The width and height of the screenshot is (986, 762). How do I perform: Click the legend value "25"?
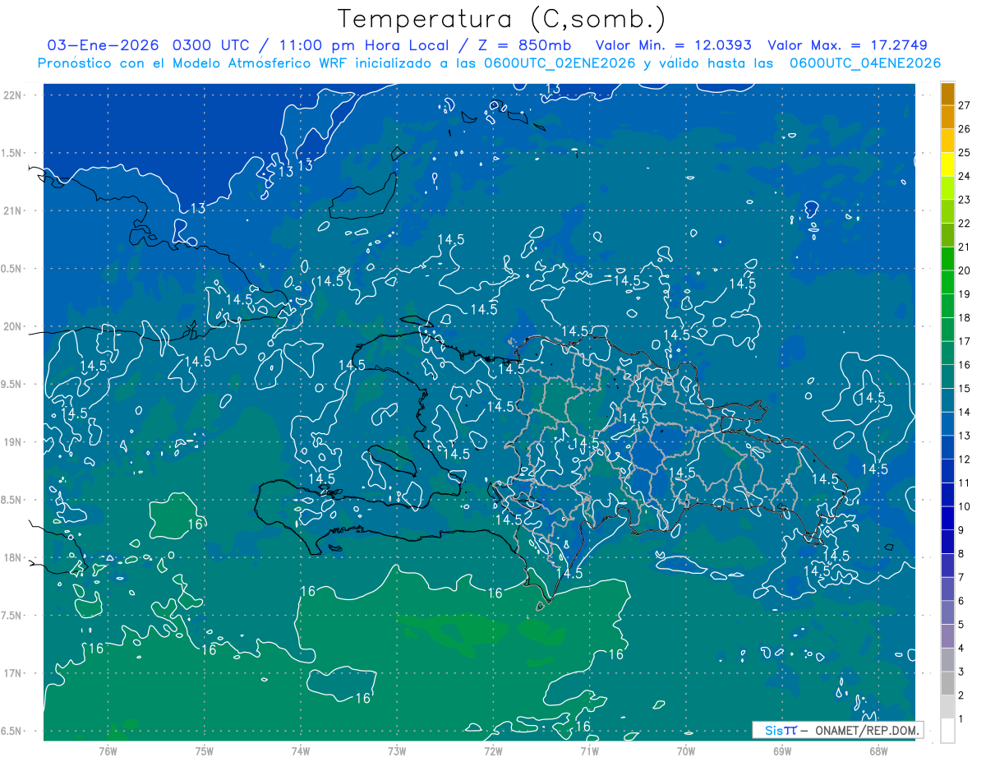[965, 153]
